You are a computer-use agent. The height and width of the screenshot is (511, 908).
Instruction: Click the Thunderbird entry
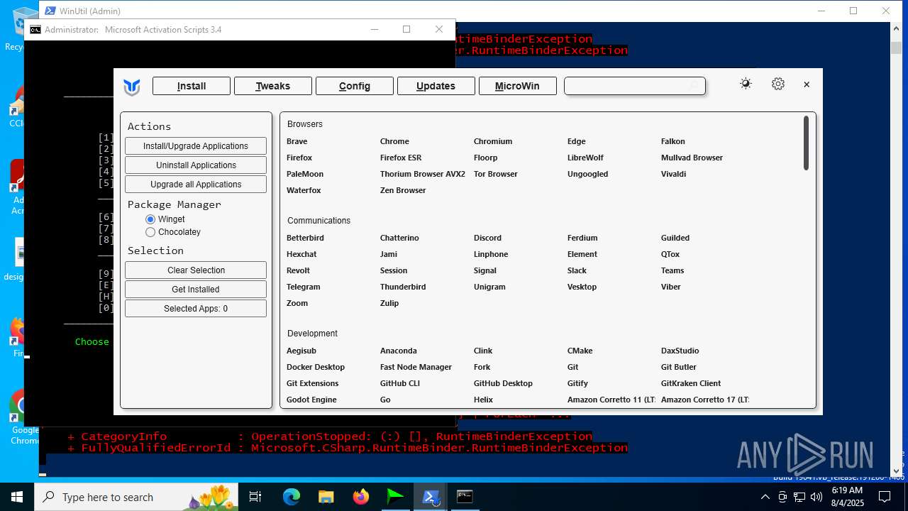click(403, 287)
